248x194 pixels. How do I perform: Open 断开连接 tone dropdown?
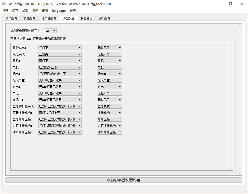point(109,119)
